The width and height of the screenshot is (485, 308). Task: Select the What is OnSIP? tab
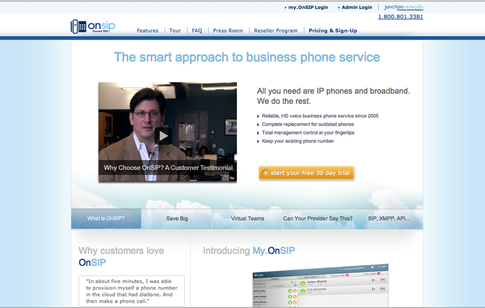tap(106, 218)
